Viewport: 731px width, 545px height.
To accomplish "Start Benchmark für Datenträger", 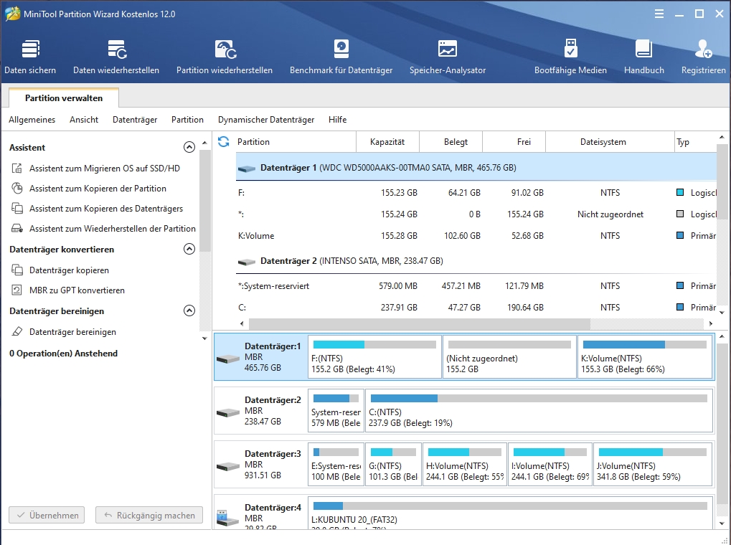I will tap(341, 57).
